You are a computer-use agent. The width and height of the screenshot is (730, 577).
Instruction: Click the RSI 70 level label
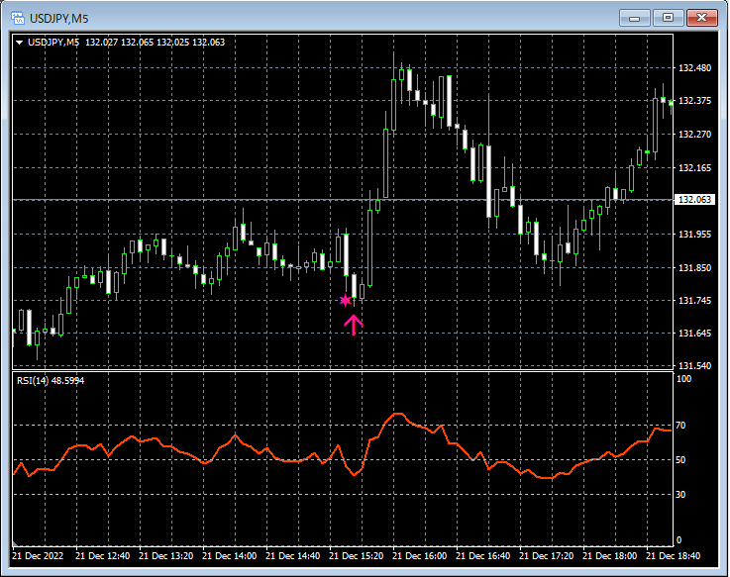tap(680, 426)
